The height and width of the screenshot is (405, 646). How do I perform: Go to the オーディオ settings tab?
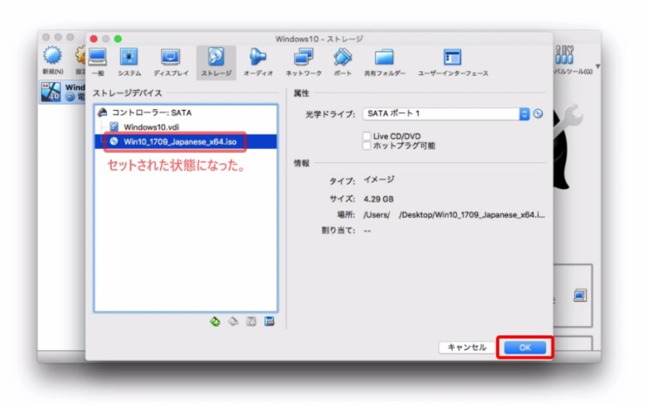pyautogui.click(x=258, y=62)
